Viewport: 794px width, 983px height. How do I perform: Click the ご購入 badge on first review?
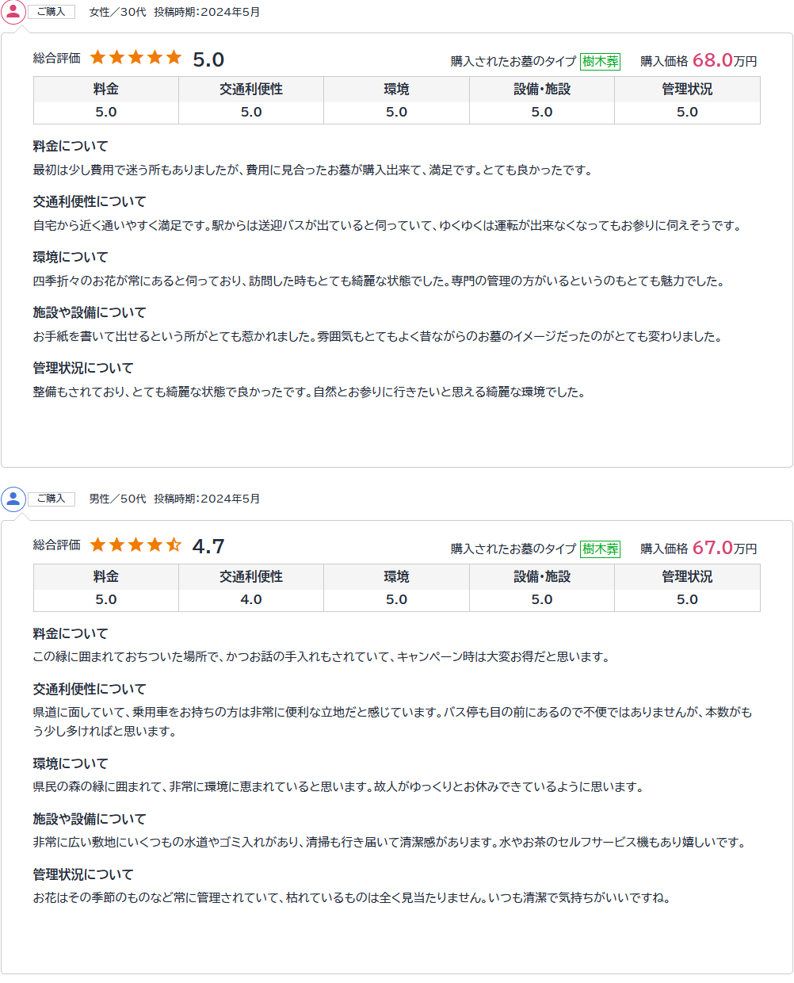click(x=52, y=12)
